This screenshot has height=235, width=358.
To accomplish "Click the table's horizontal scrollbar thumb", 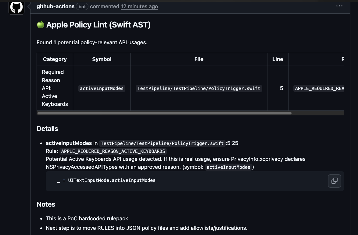I will (x=164, y=113).
